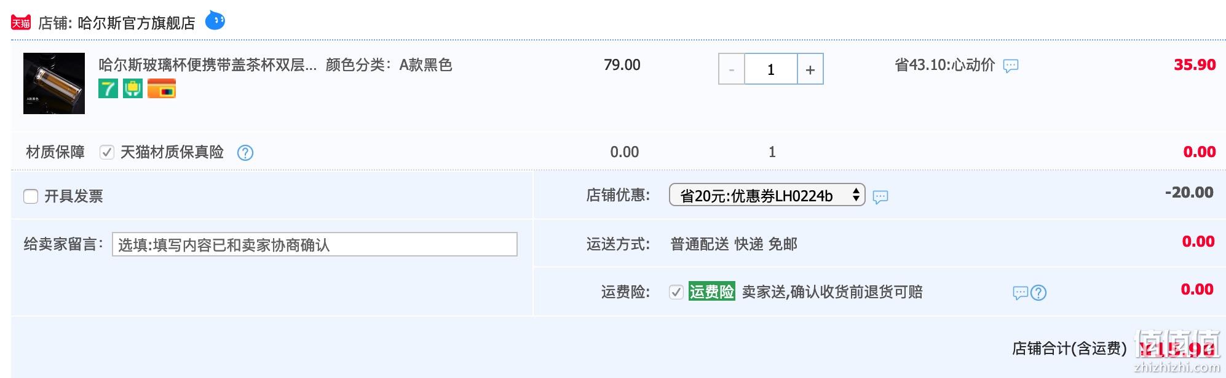Open comment bubble next to 省43.10:心动价

(x=1010, y=66)
